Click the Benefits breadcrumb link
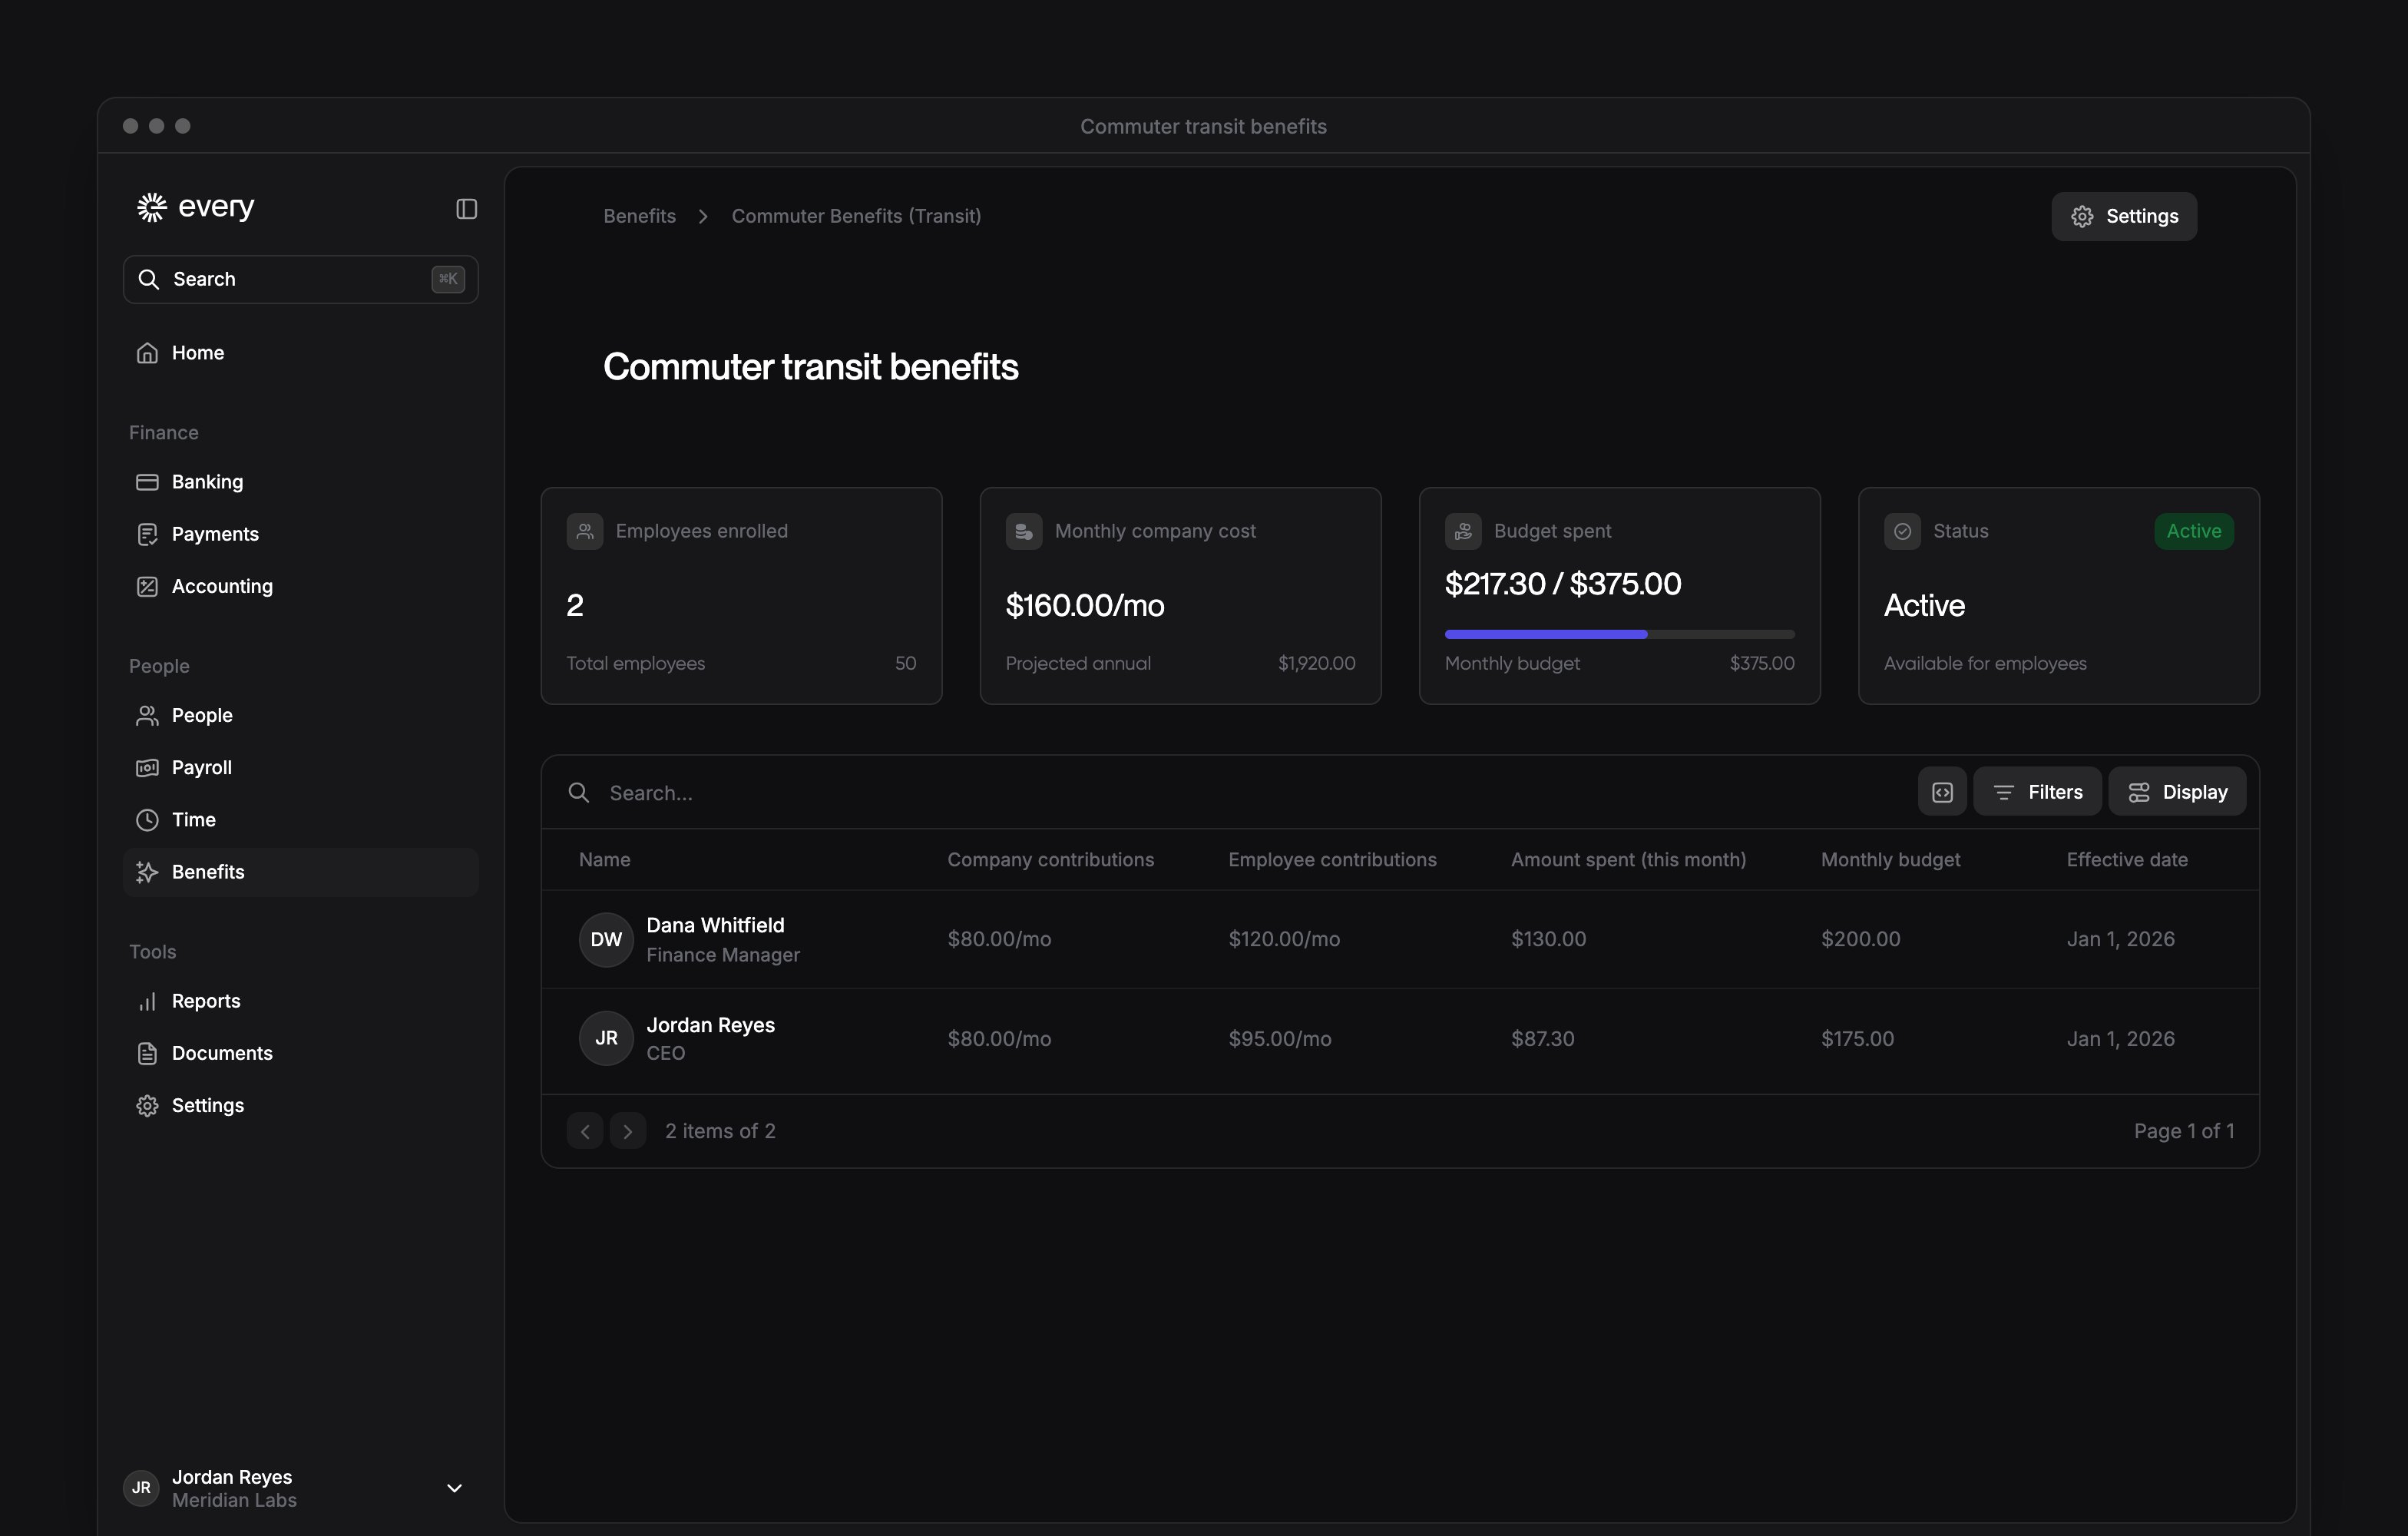 tap(639, 217)
